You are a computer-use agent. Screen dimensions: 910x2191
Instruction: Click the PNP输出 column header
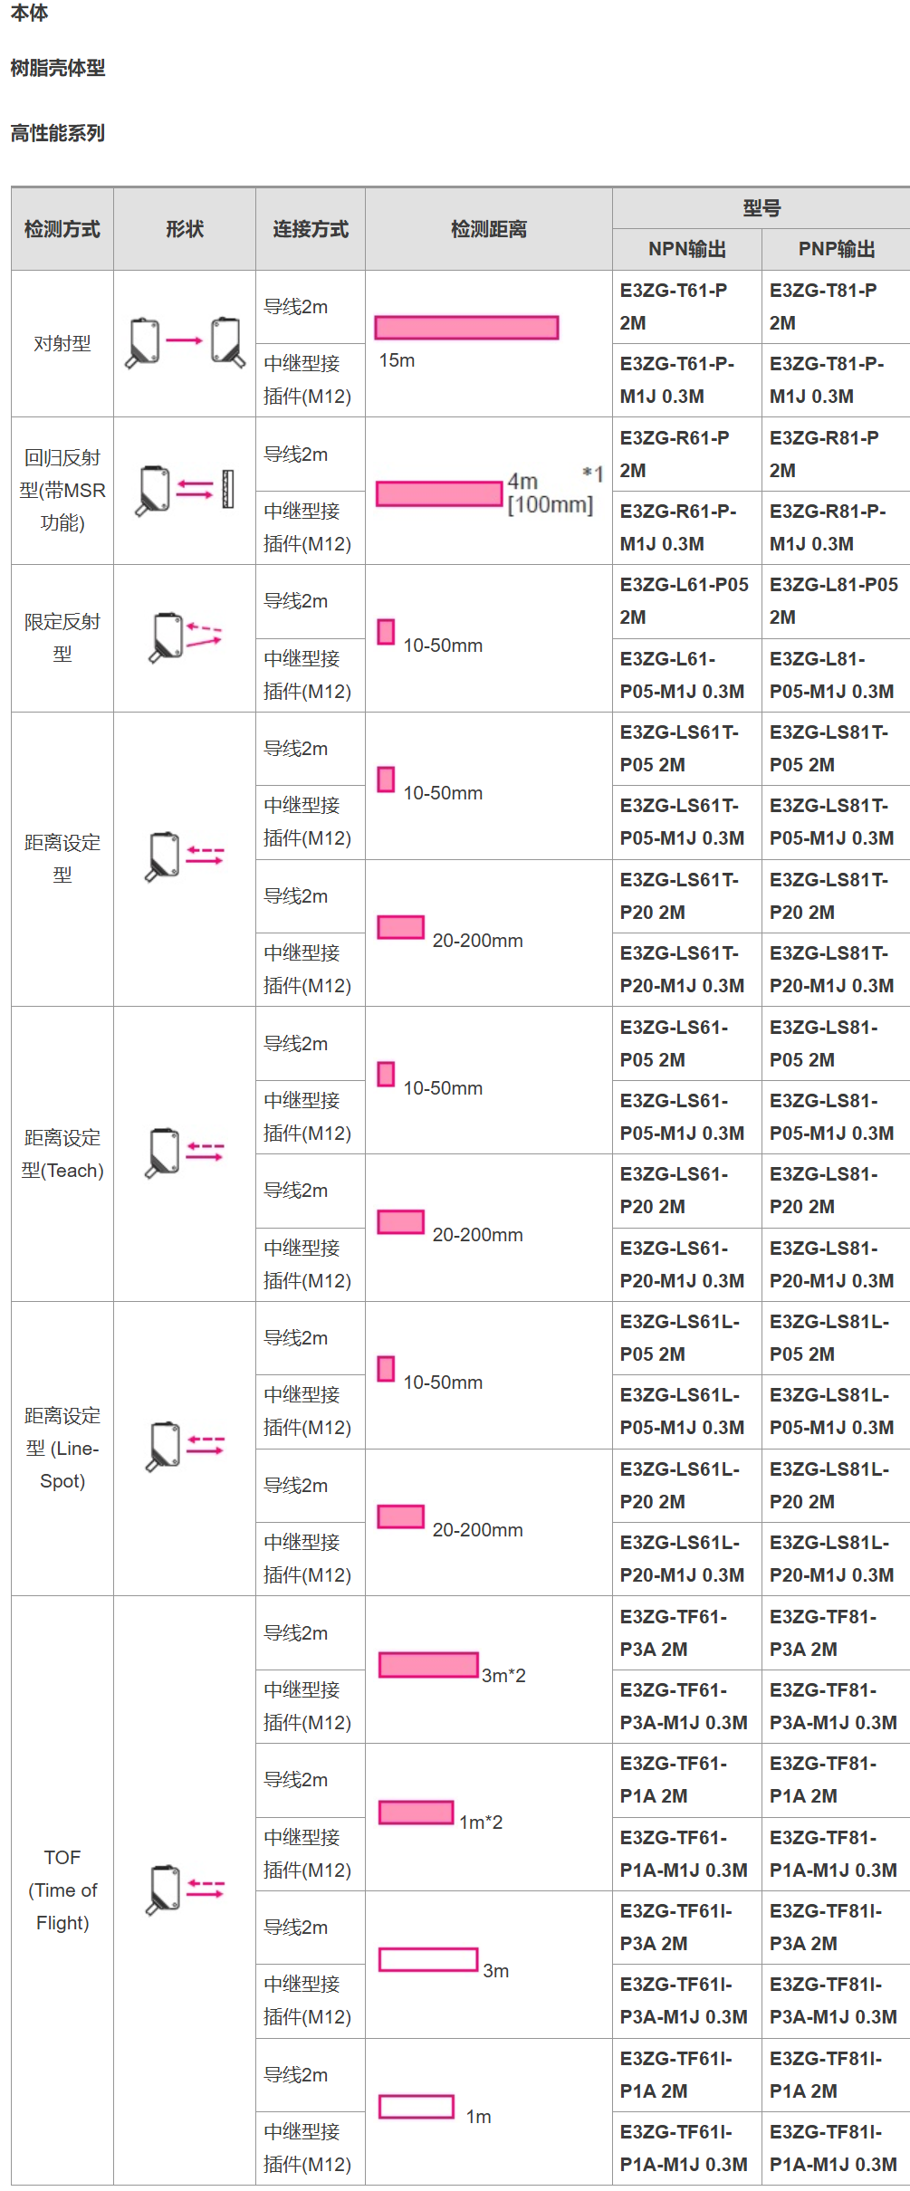pos(836,249)
